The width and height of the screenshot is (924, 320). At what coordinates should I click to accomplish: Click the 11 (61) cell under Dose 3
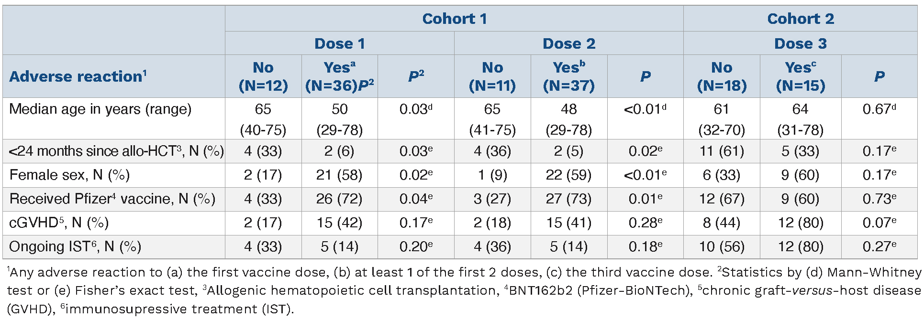[722, 151]
